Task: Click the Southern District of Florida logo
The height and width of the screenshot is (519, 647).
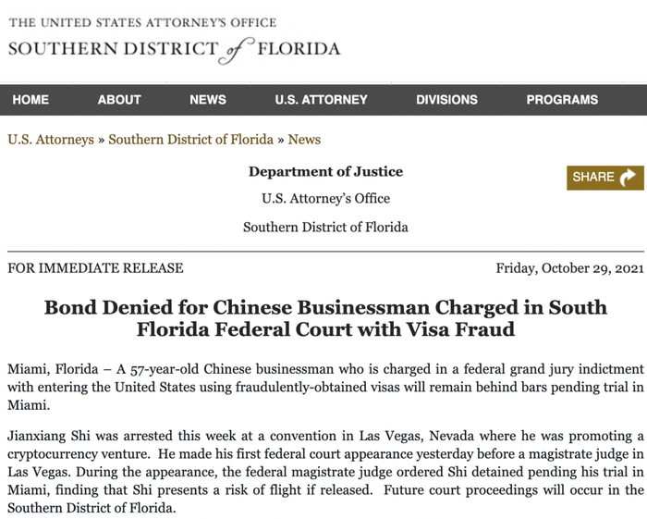Action: click(x=174, y=49)
